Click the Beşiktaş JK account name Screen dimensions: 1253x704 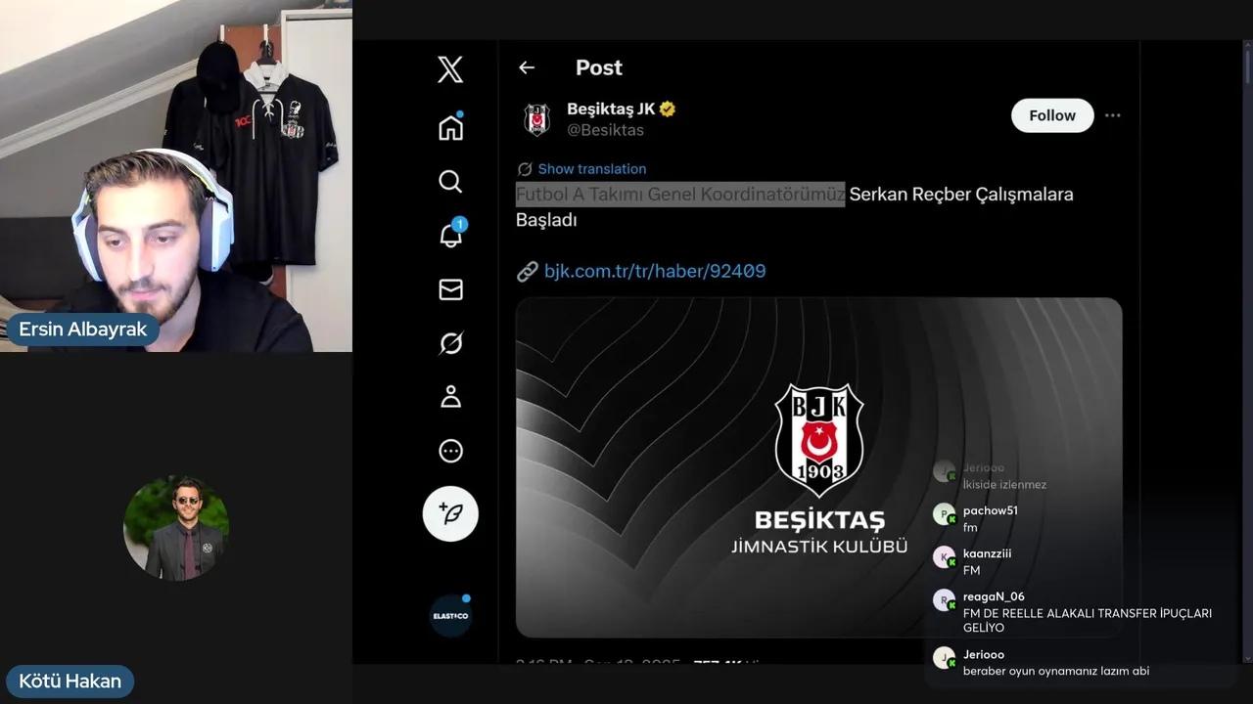point(611,109)
